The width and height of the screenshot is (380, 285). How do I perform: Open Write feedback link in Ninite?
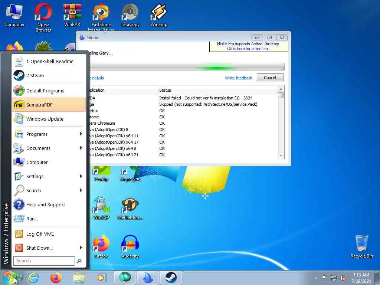pyautogui.click(x=239, y=78)
